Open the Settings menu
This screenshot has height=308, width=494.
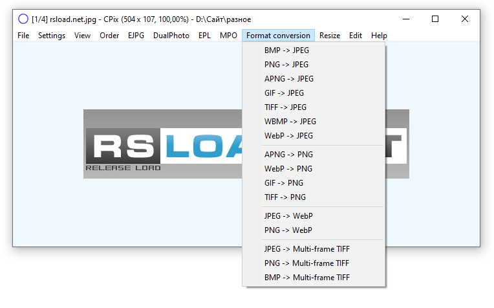coord(52,36)
